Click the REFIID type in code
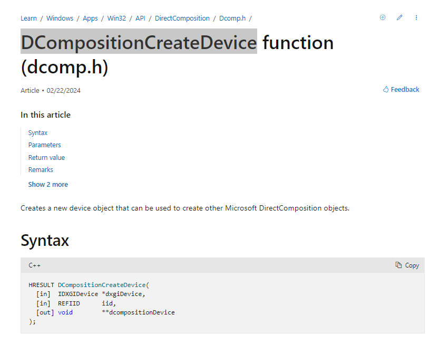Image resolution: width=439 pixels, height=353 pixels. click(69, 303)
